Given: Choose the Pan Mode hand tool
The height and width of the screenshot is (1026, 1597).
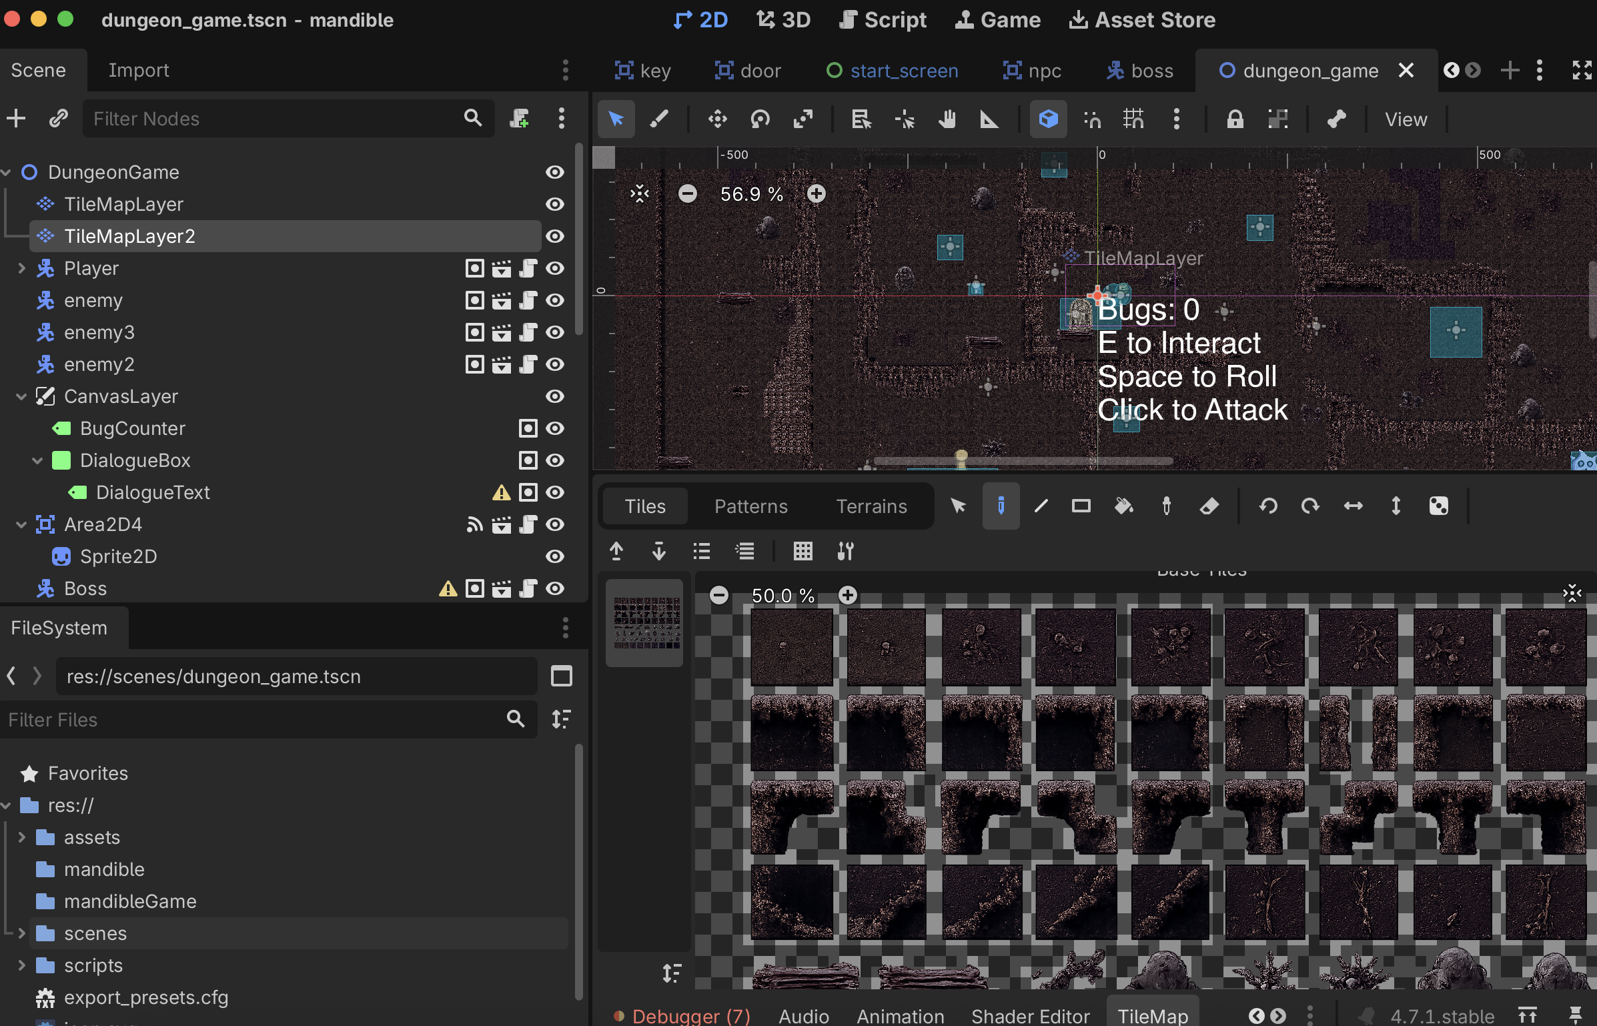Looking at the screenshot, I should click(x=947, y=119).
